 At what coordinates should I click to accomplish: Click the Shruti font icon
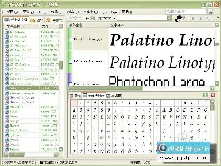tap(7, 126)
